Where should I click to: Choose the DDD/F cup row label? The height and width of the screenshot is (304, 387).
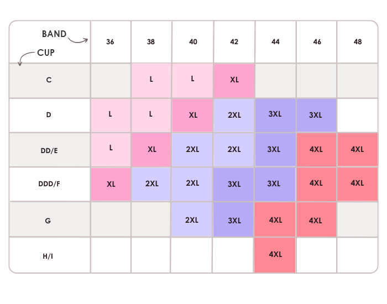pos(49,184)
